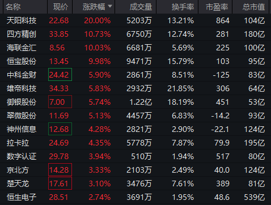Click P/E value -14.2 for 翠微股份
This screenshot has height=205, width=271.
[x=221, y=116]
